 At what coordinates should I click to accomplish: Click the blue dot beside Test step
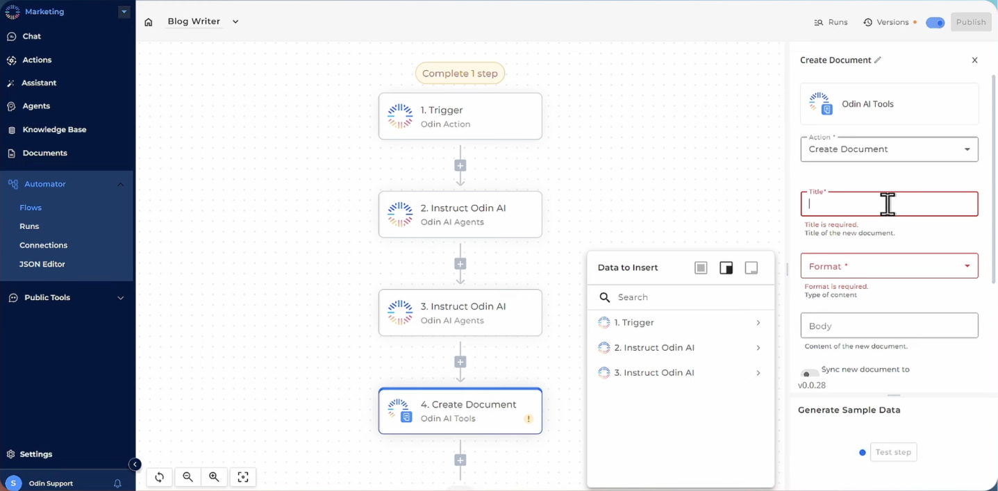click(862, 452)
